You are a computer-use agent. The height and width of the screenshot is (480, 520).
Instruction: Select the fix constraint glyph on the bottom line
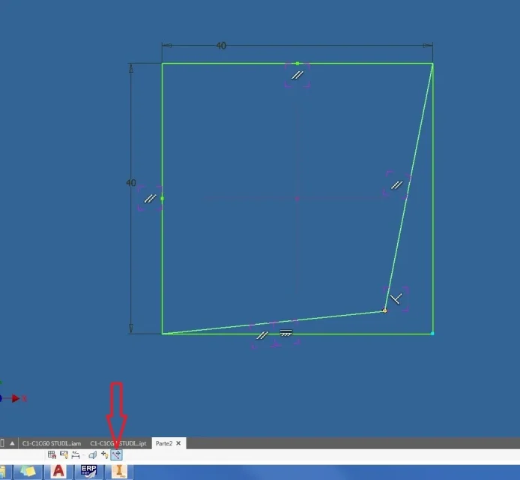(x=286, y=333)
